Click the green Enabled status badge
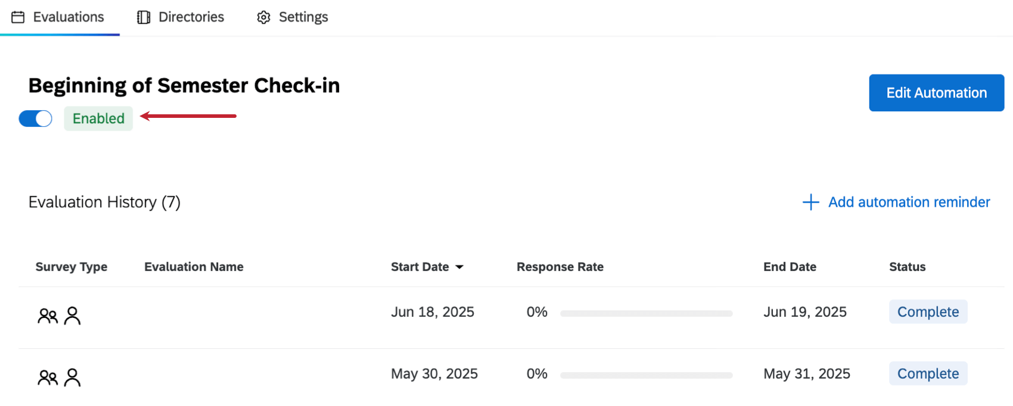 point(98,118)
